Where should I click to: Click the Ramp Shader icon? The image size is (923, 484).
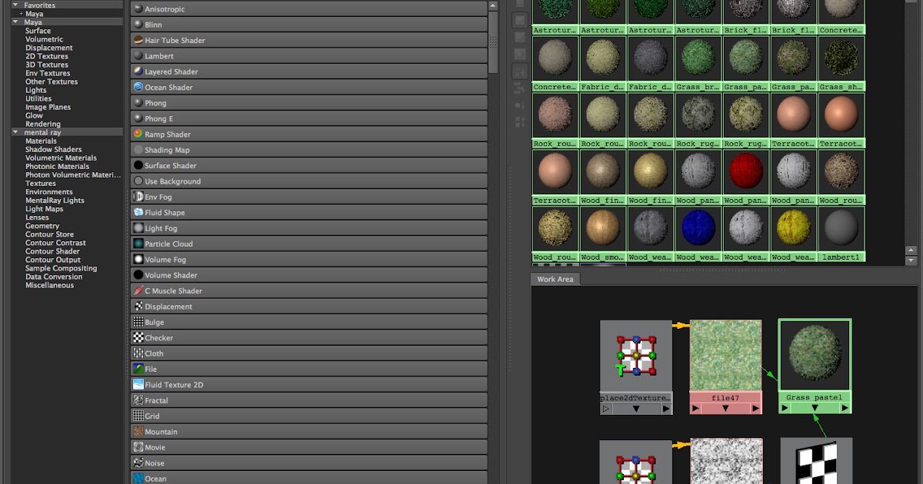[138, 134]
